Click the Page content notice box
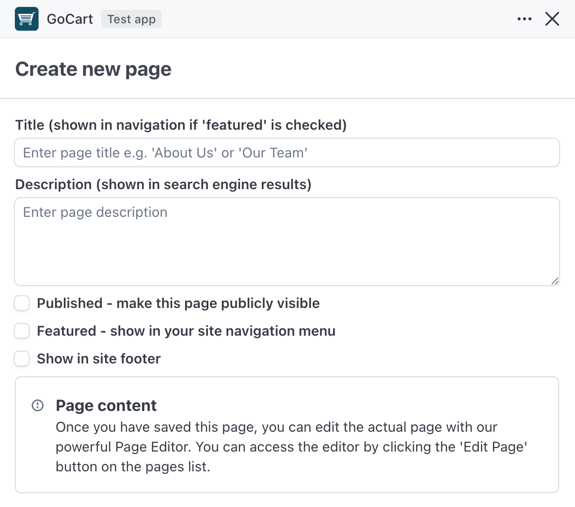The height and width of the screenshot is (507, 575). coord(287,435)
